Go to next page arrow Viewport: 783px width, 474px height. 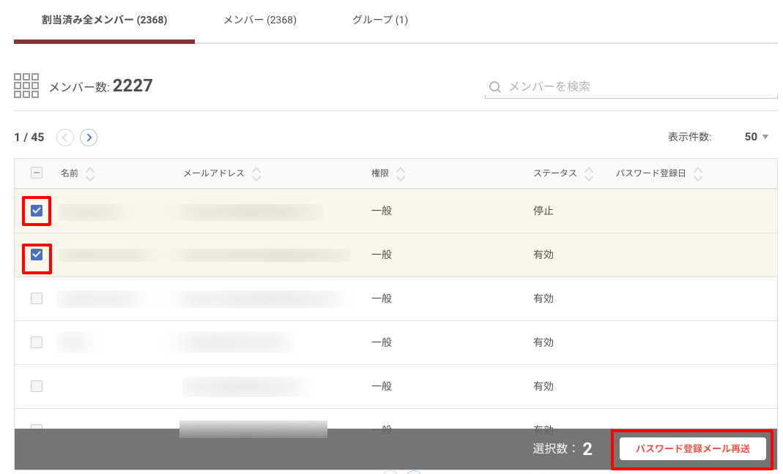(x=89, y=138)
